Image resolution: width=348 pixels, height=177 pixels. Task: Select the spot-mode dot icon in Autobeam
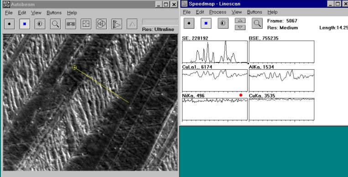(x=9, y=24)
